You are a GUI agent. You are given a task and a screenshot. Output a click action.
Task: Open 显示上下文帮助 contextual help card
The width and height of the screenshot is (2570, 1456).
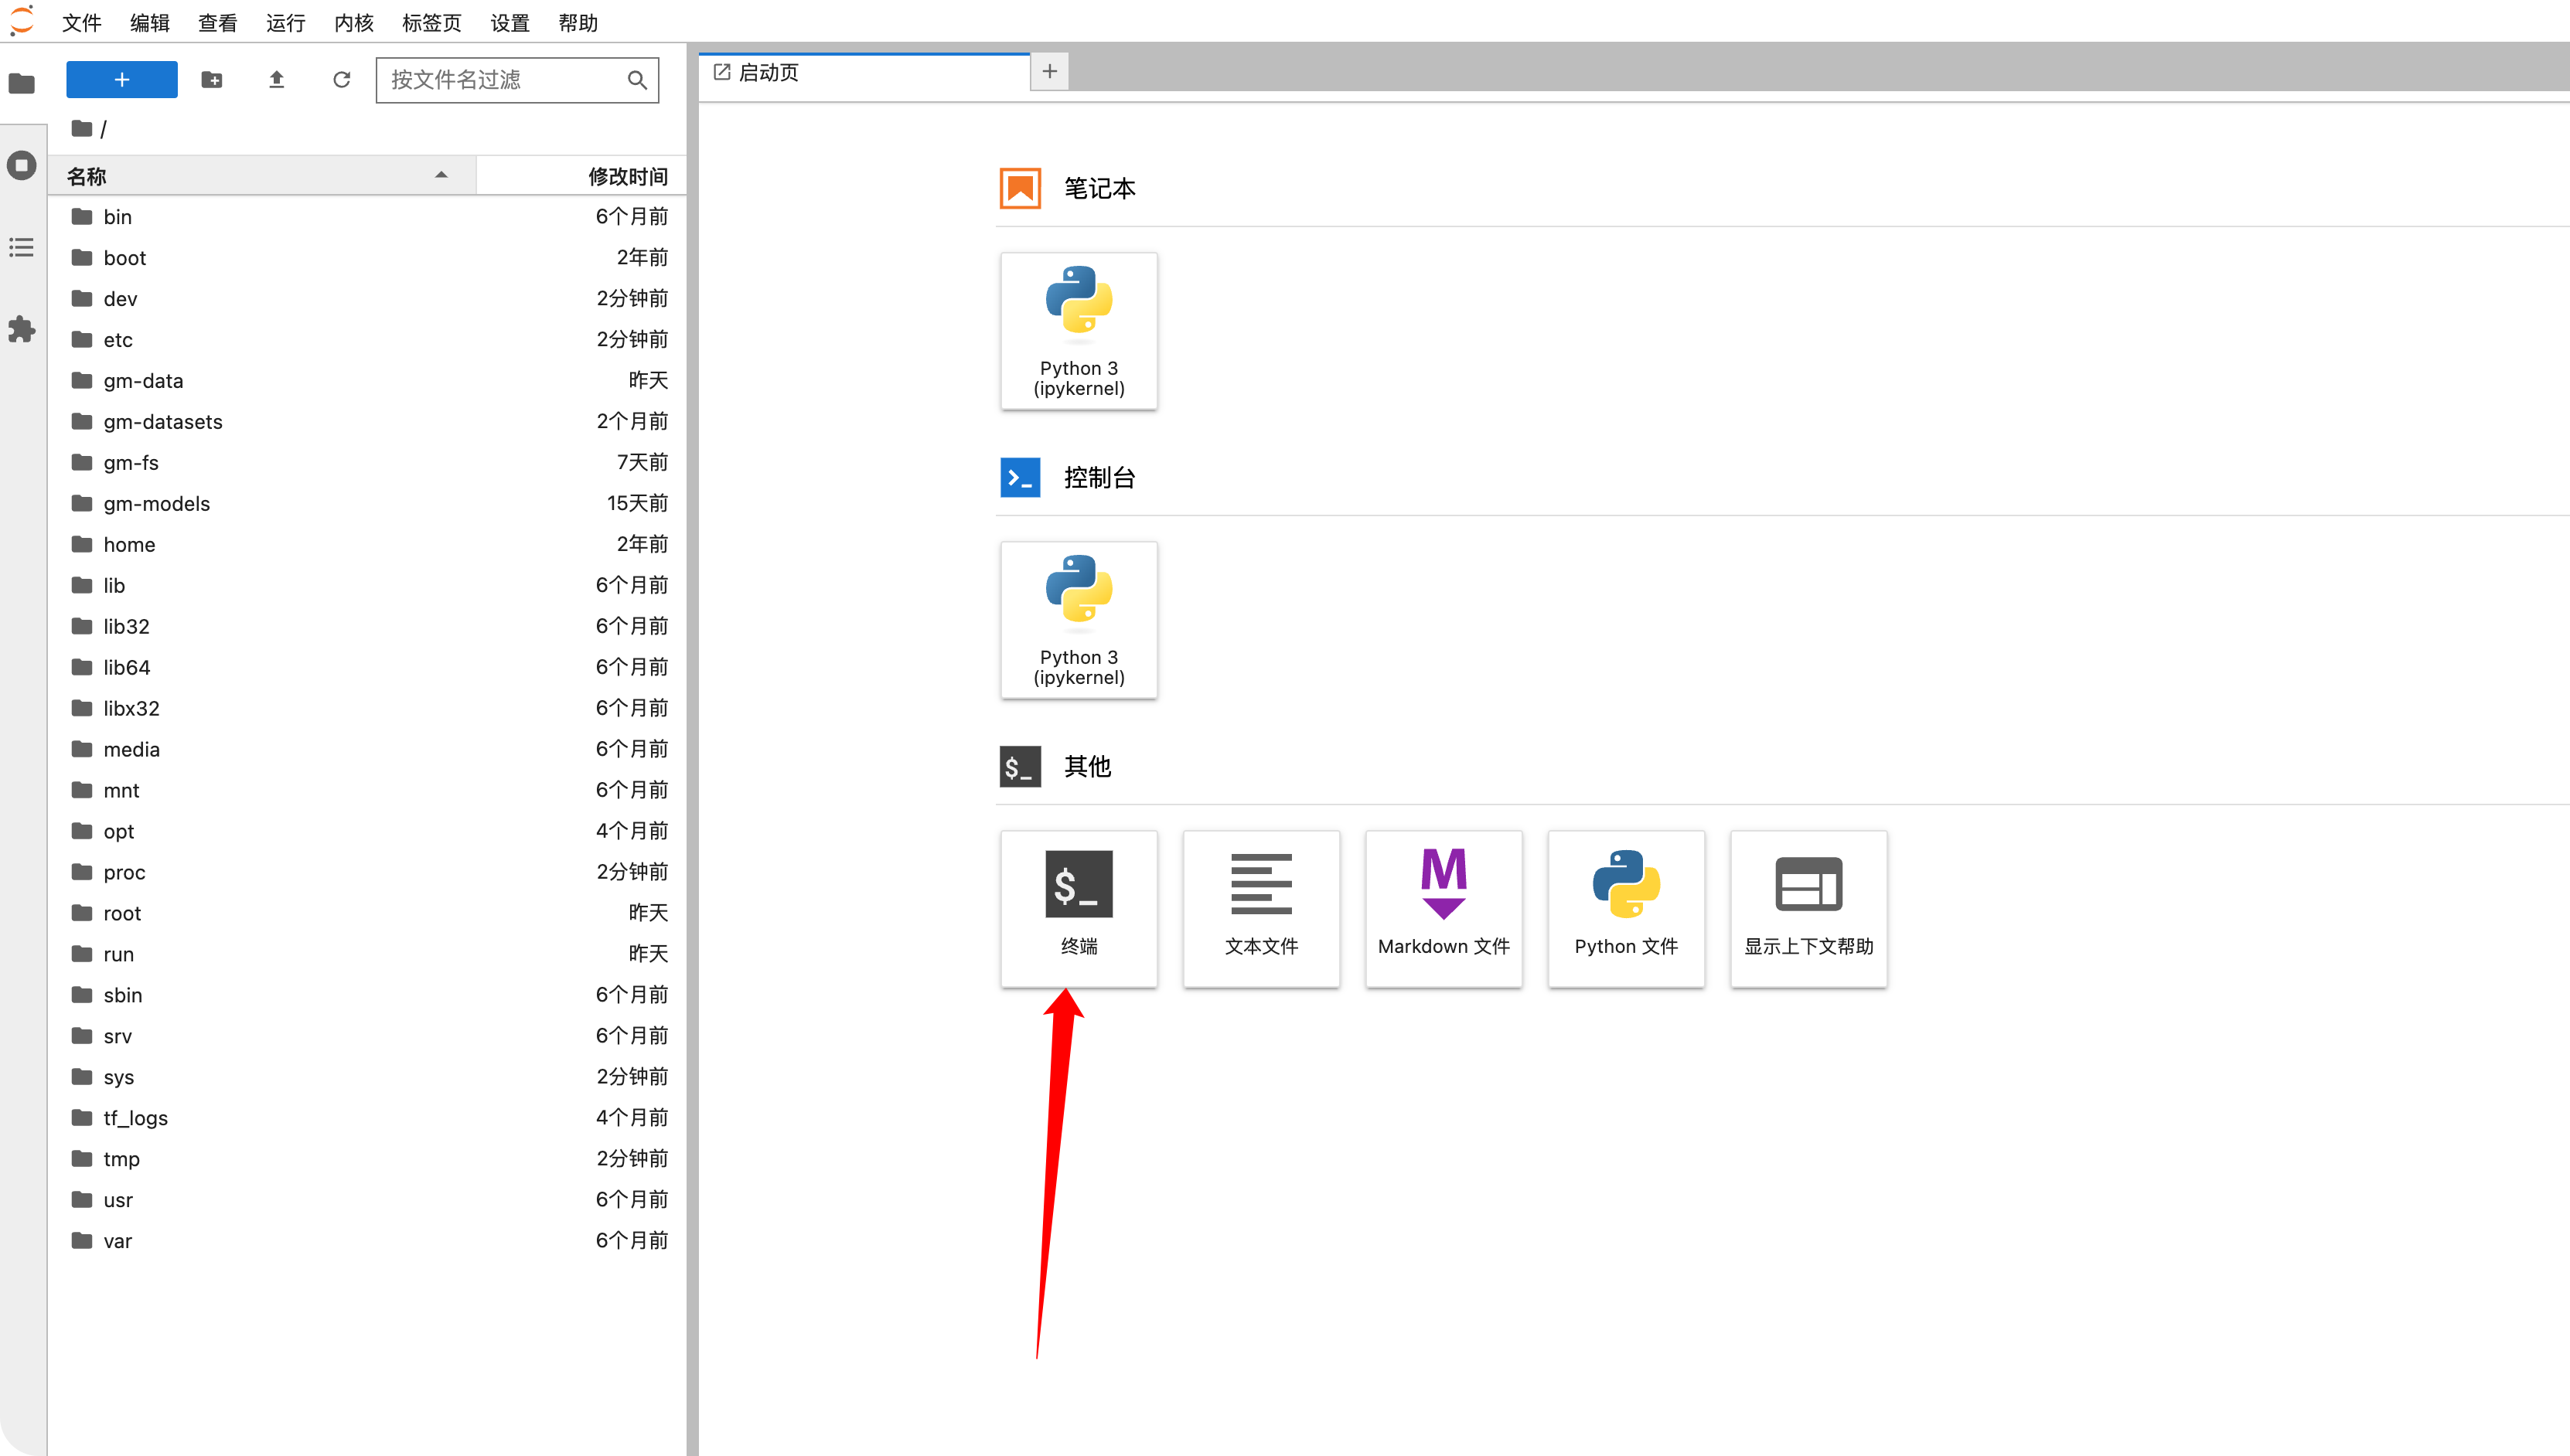(x=1808, y=909)
